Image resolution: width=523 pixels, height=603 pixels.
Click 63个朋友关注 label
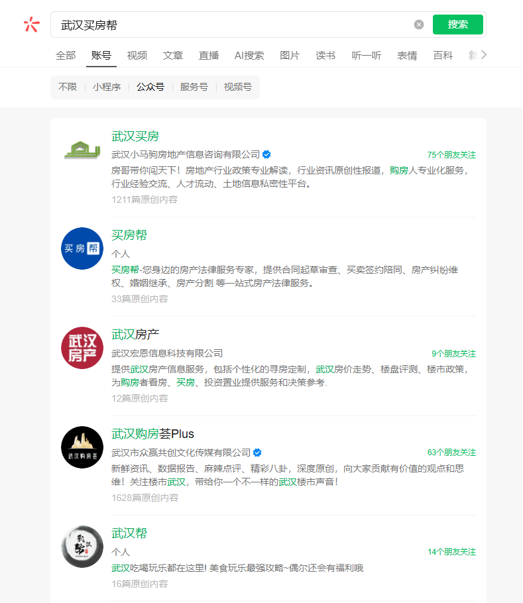pyautogui.click(x=451, y=453)
